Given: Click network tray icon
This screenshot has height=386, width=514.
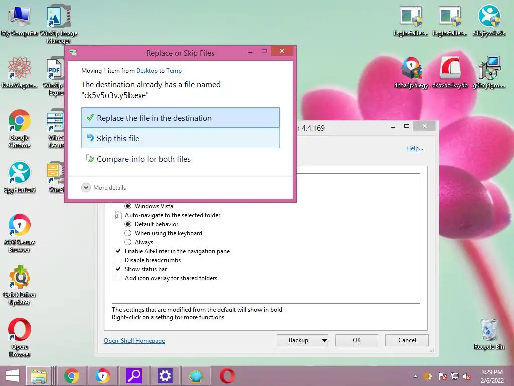Looking at the screenshot, I should (x=455, y=376).
